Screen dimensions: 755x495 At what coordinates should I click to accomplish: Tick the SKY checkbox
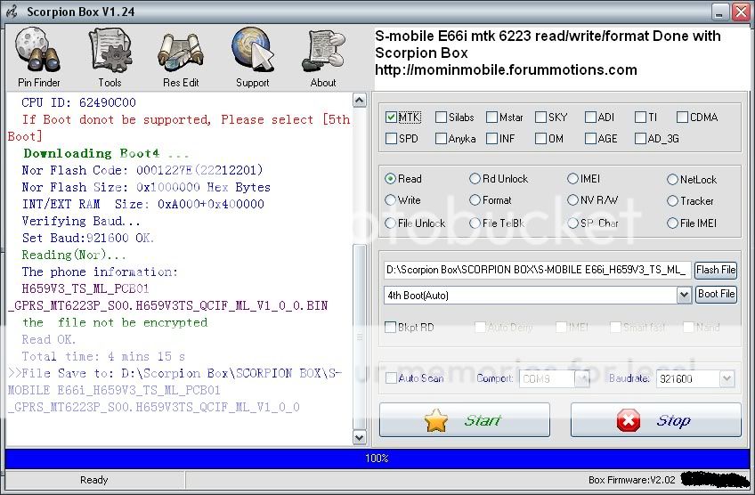(x=540, y=117)
